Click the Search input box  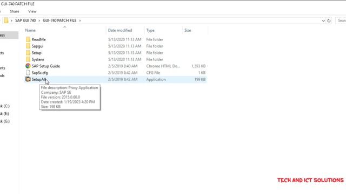pos(341,20)
